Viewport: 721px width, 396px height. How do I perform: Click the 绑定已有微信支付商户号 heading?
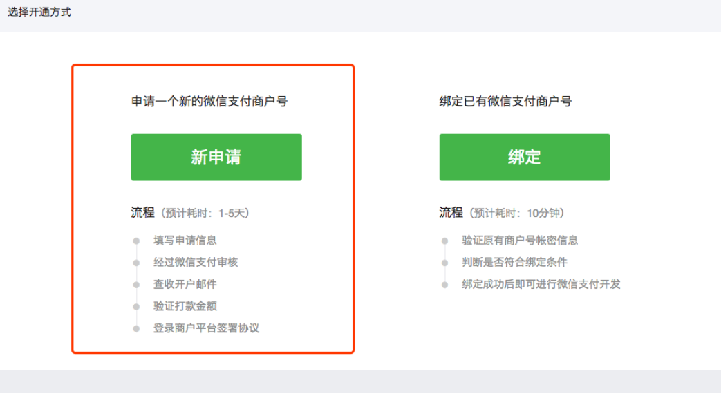(x=506, y=101)
